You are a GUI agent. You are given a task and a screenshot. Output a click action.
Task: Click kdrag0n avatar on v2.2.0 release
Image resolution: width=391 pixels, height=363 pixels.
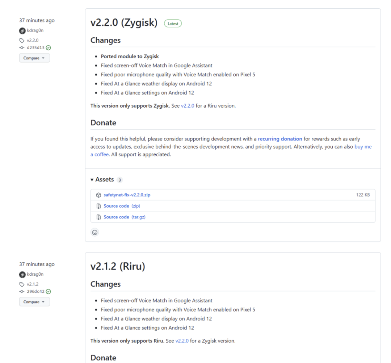pyautogui.click(x=22, y=31)
